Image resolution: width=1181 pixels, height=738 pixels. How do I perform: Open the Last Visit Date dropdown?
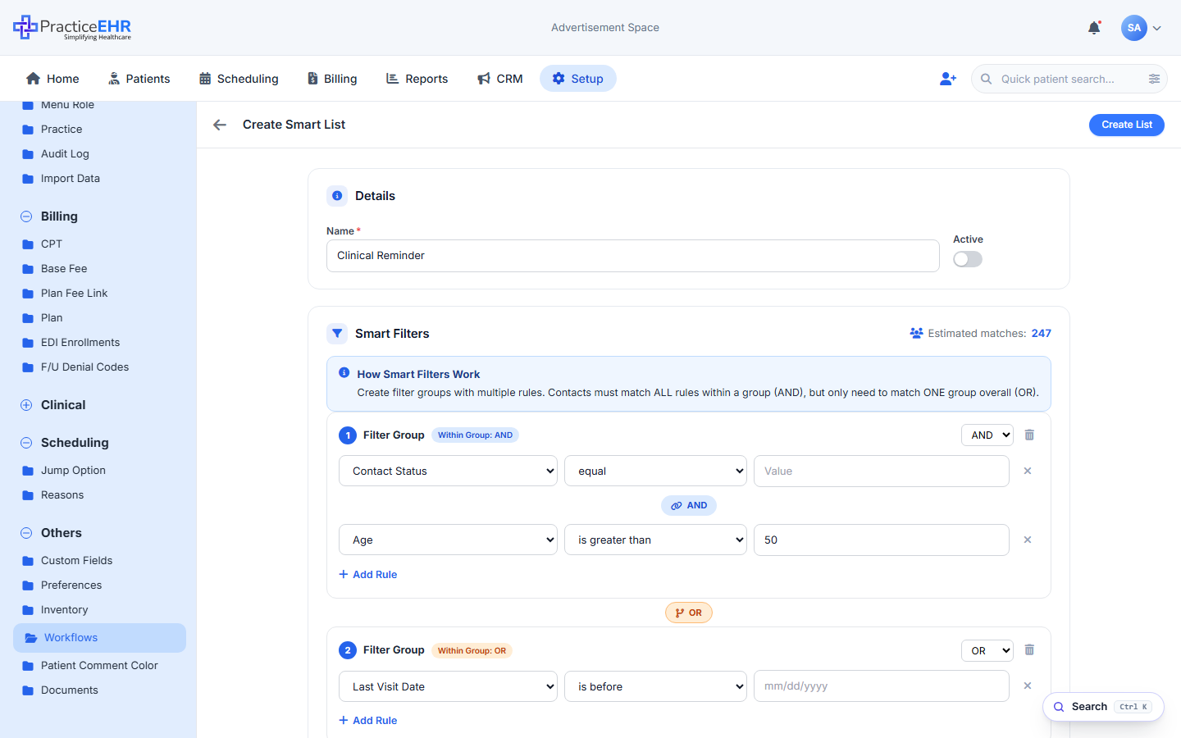[448, 686]
